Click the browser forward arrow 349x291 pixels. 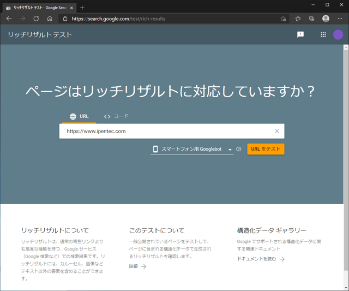tap(22, 19)
